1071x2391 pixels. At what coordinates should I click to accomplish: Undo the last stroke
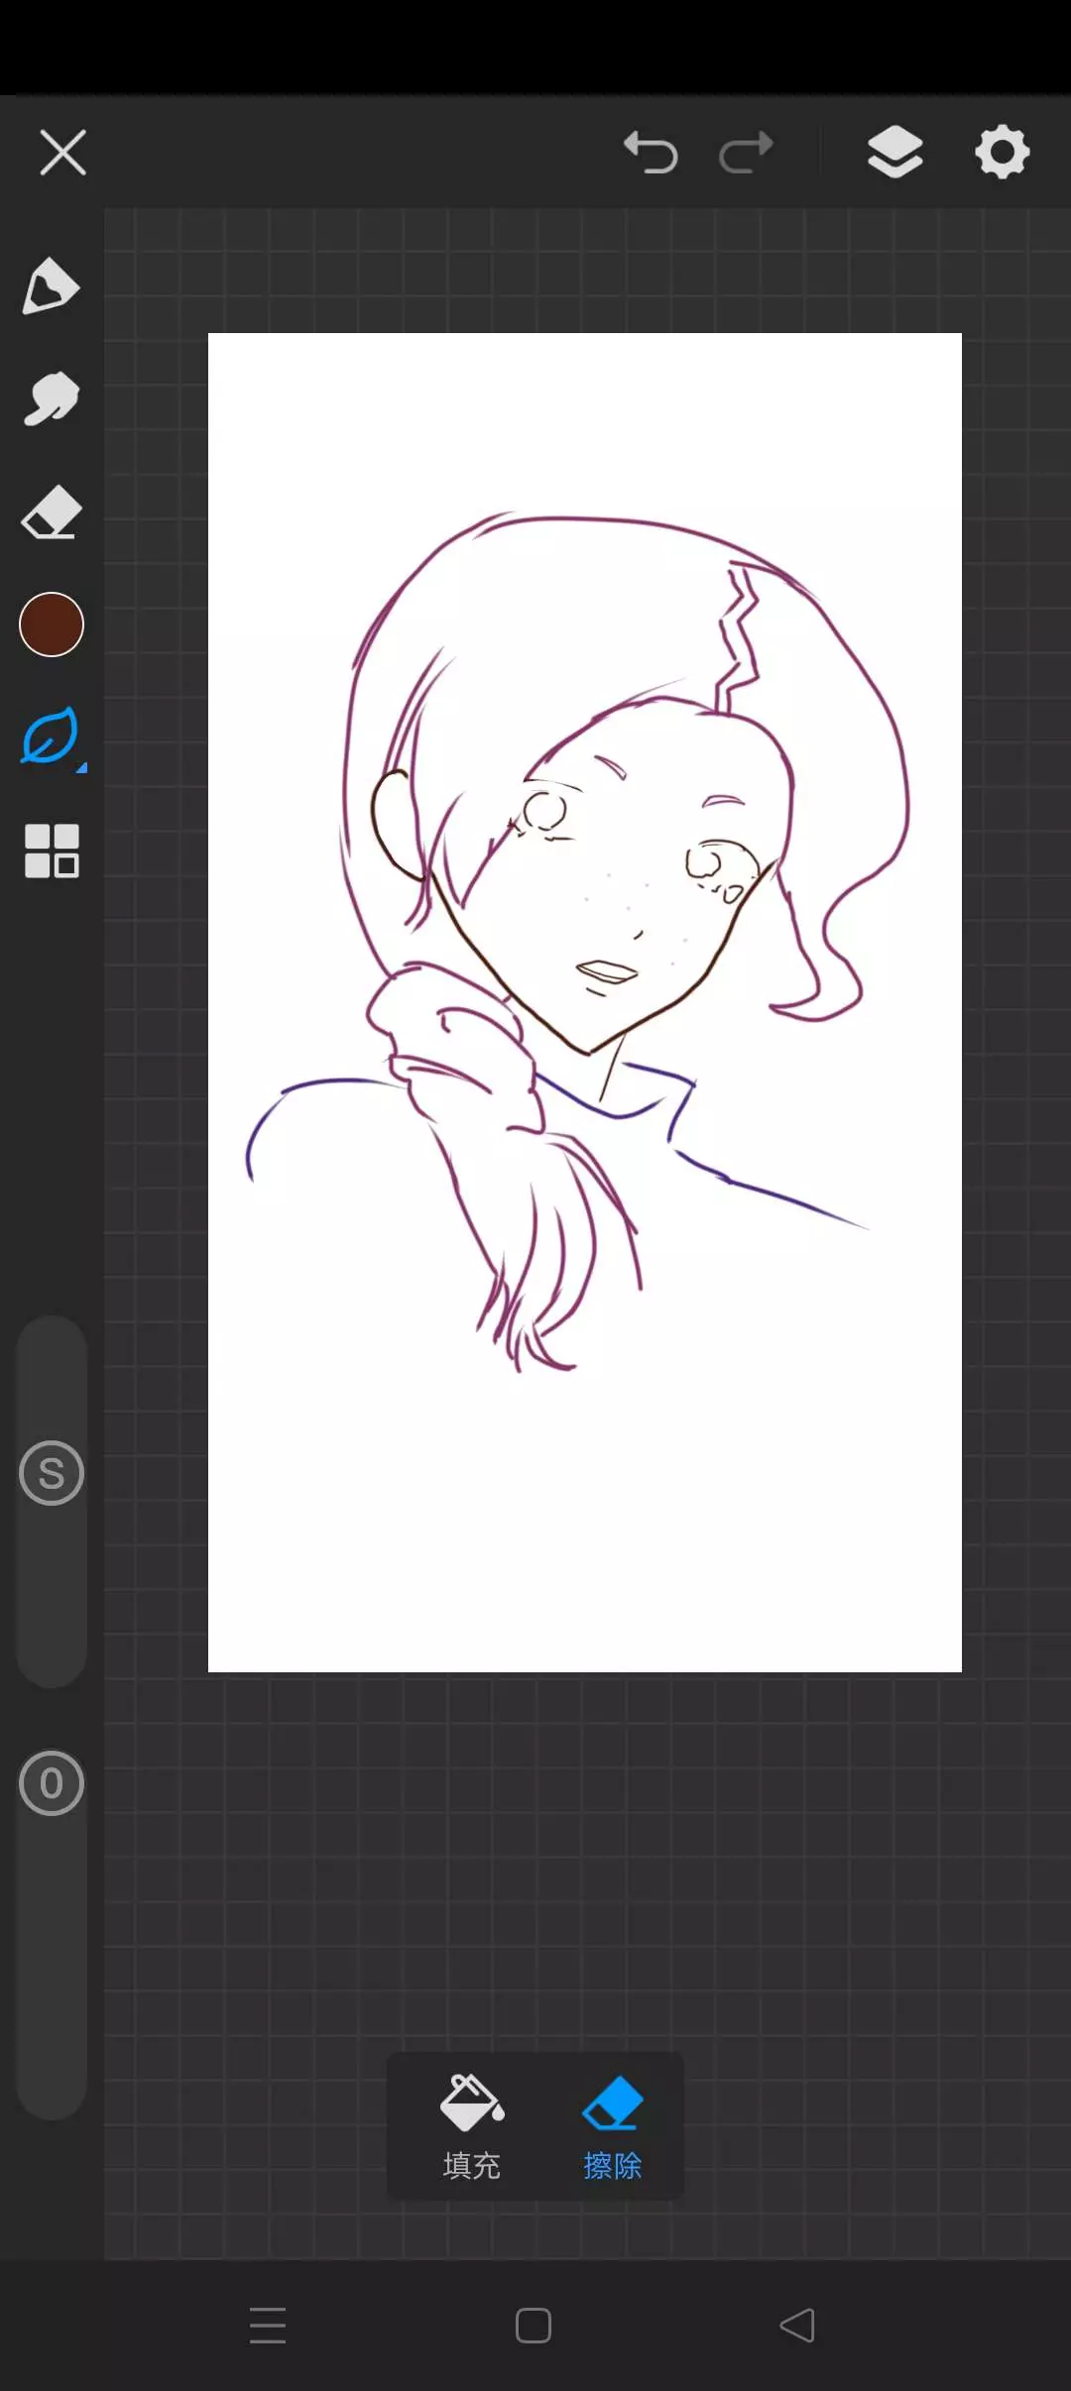[x=651, y=153]
